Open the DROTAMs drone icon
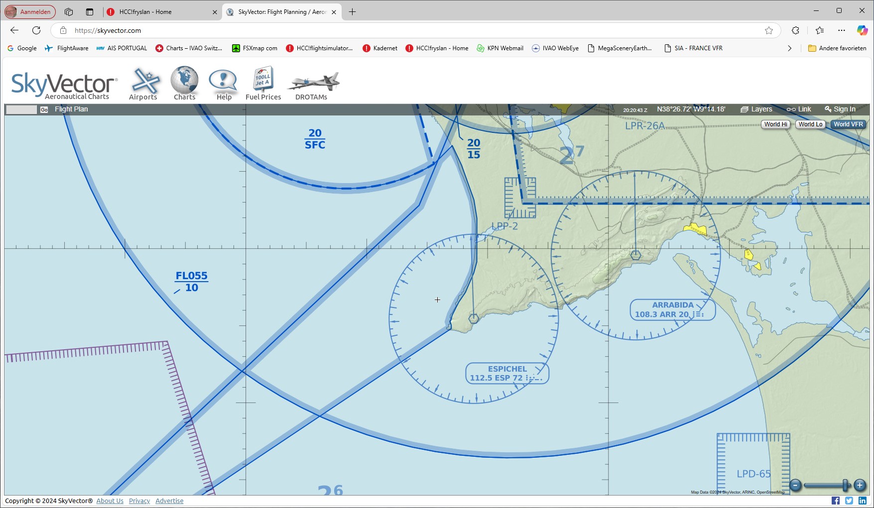874x508 pixels. (313, 85)
